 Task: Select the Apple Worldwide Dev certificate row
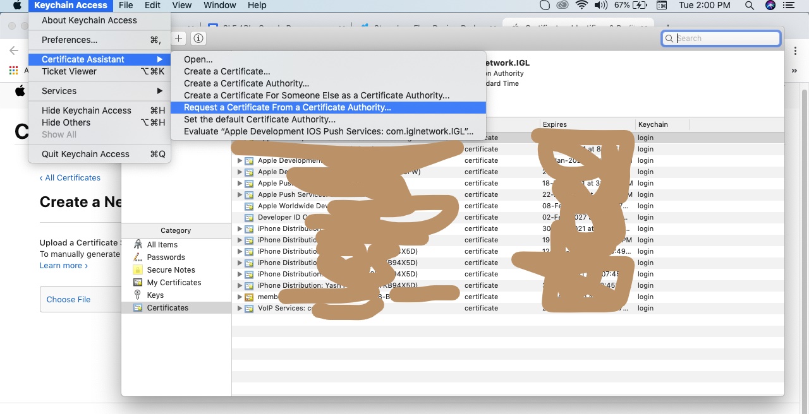coord(508,206)
